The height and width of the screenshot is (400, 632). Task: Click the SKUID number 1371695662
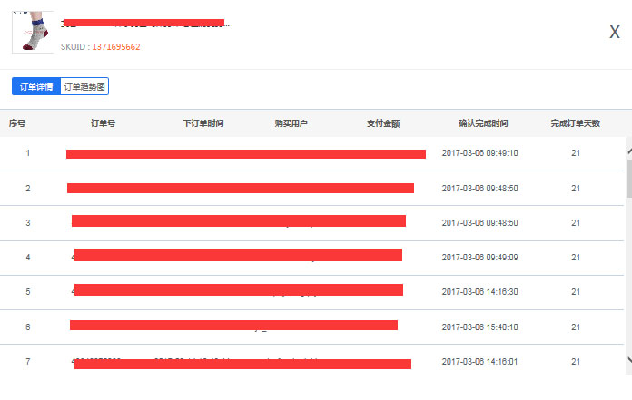coord(115,46)
